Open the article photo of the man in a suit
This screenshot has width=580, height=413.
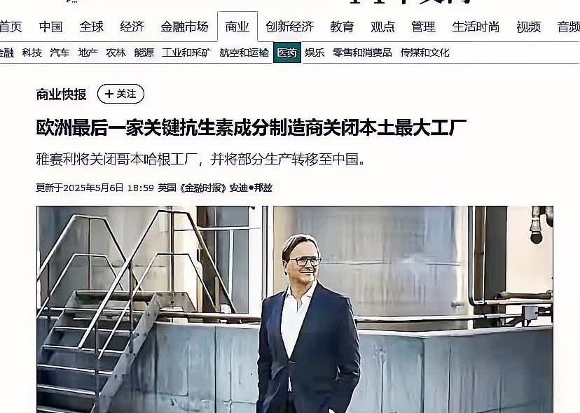tap(295, 309)
